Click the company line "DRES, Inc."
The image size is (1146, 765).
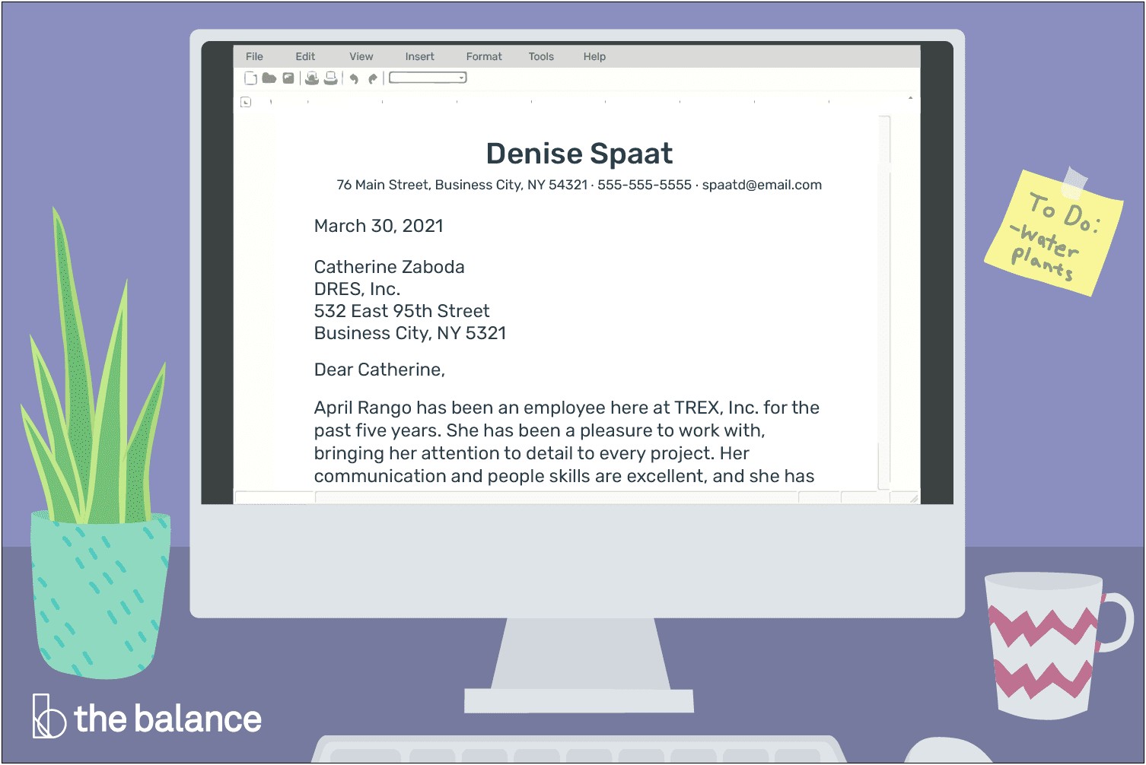click(357, 289)
